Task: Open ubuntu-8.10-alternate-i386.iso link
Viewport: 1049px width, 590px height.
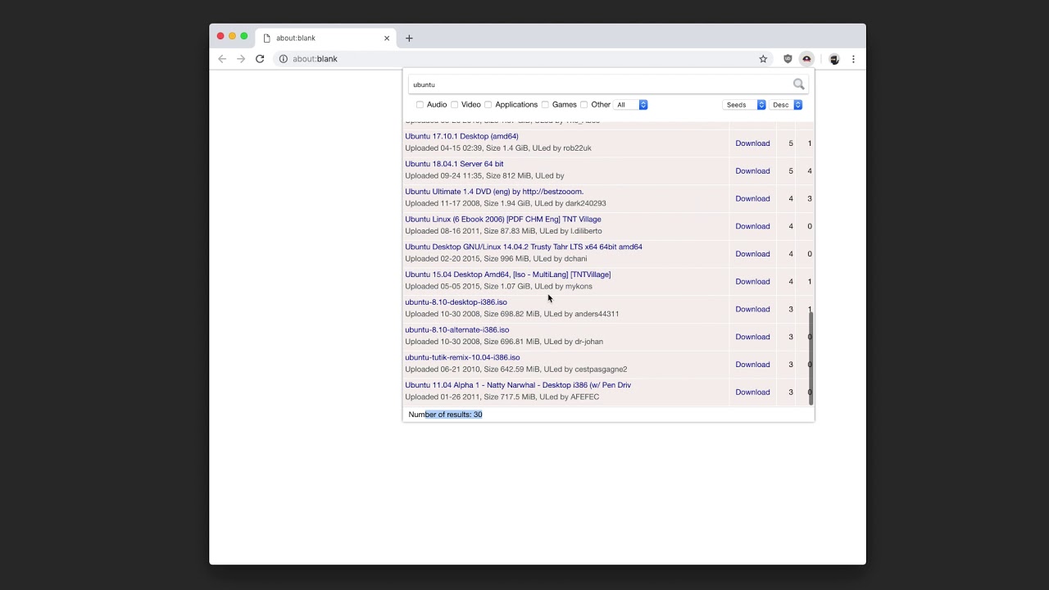Action: 457,330
